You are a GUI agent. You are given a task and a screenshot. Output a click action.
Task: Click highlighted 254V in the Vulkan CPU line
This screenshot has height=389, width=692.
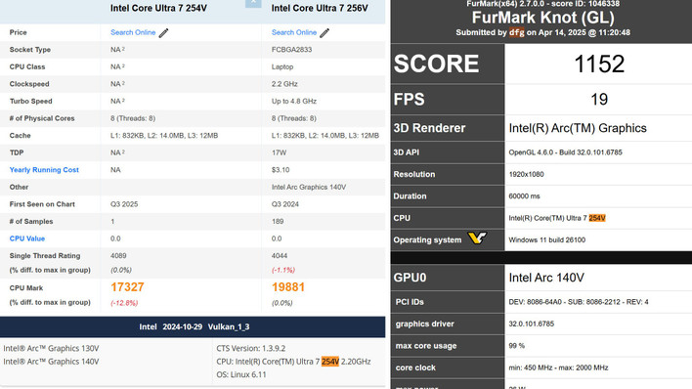tap(330, 362)
